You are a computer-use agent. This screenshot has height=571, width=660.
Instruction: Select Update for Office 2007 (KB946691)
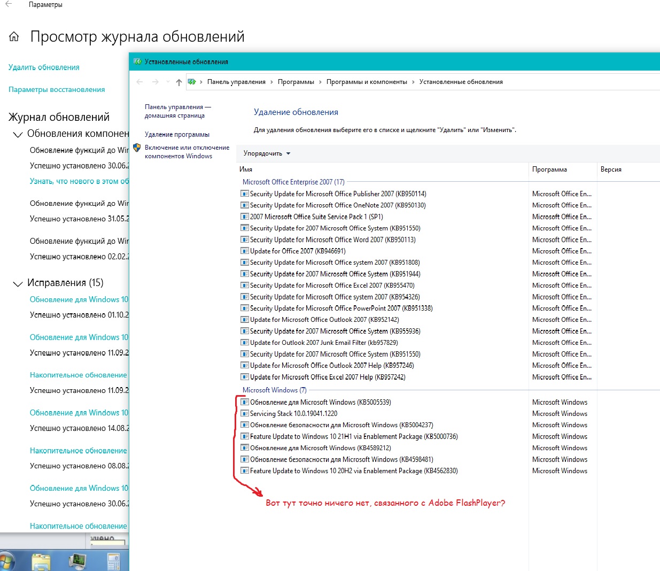pyautogui.click(x=298, y=251)
